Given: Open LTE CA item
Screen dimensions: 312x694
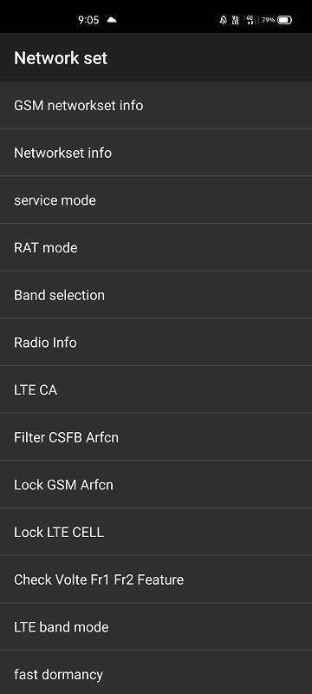Looking at the screenshot, I should tap(156, 390).
